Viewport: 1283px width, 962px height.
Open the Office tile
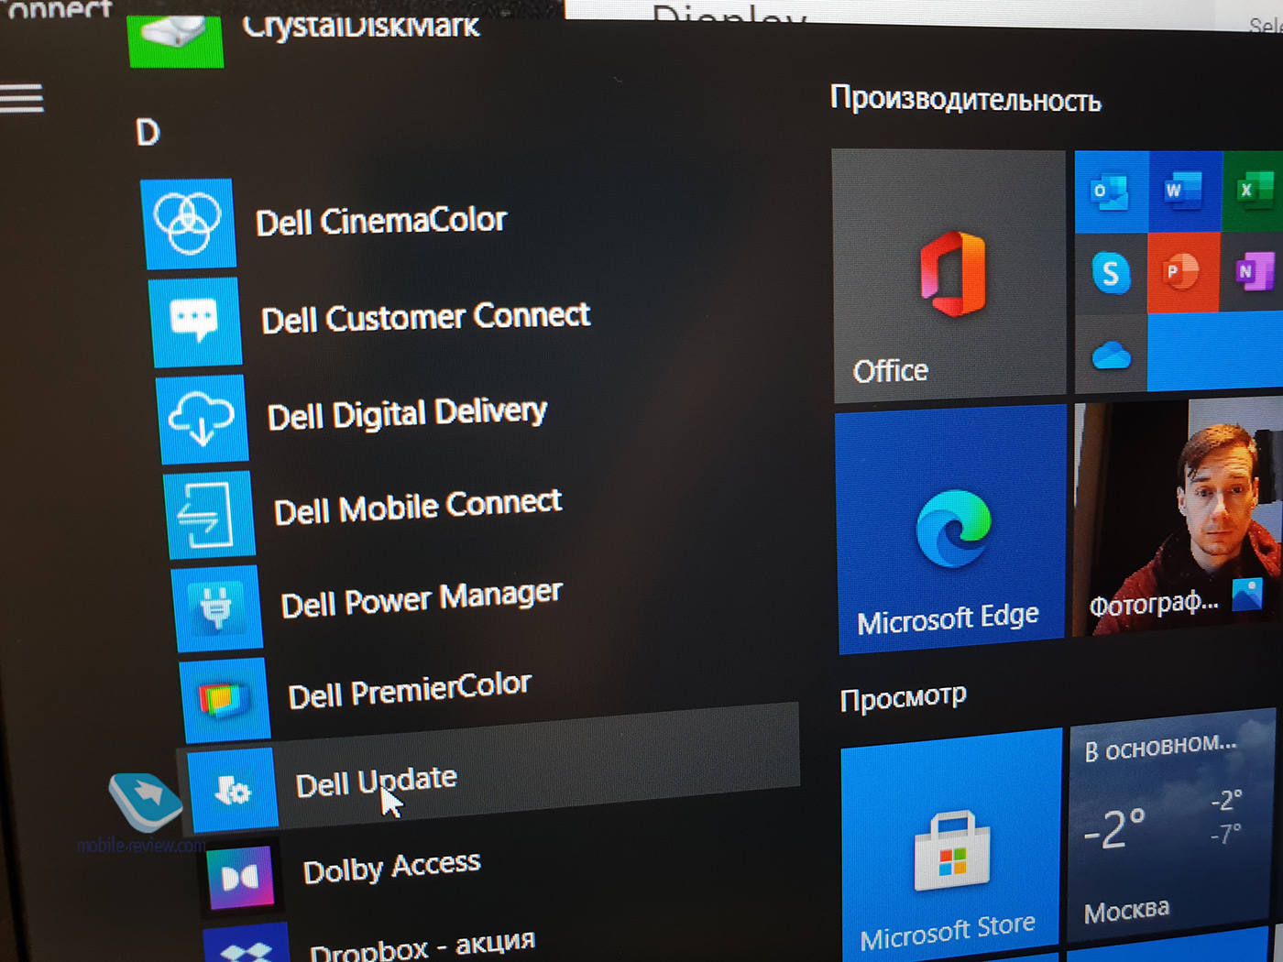pos(949,276)
